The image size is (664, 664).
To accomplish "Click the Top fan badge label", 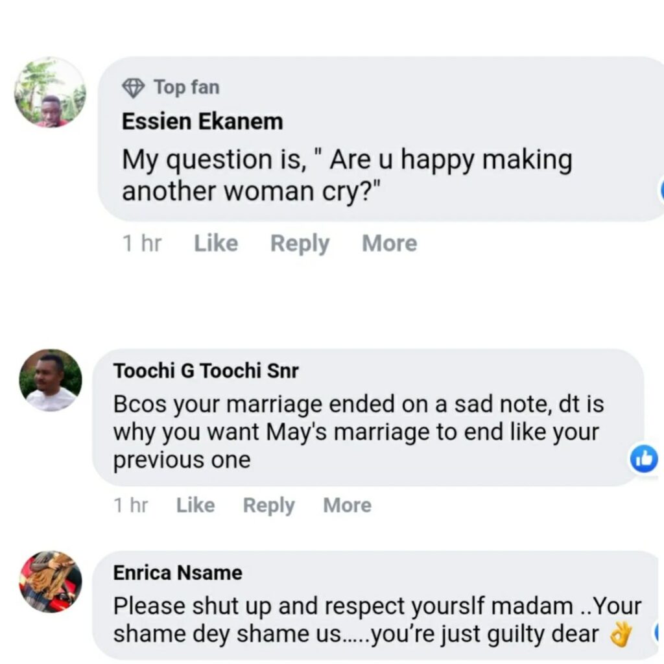I will click(186, 88).
